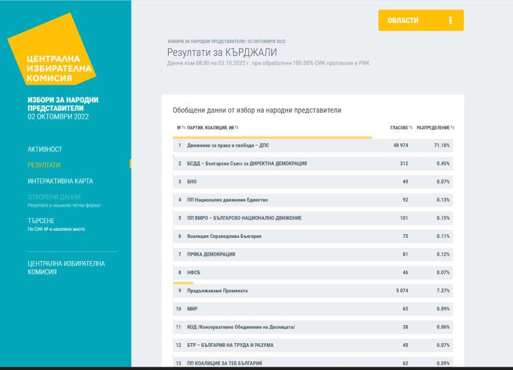The width and height of the screenshot is (513, 370).
Task: Select row ПП КОАЛИЦИЯ ЗА ТЕБ БЪЛГАРИЯ
Action: point(313,362)
